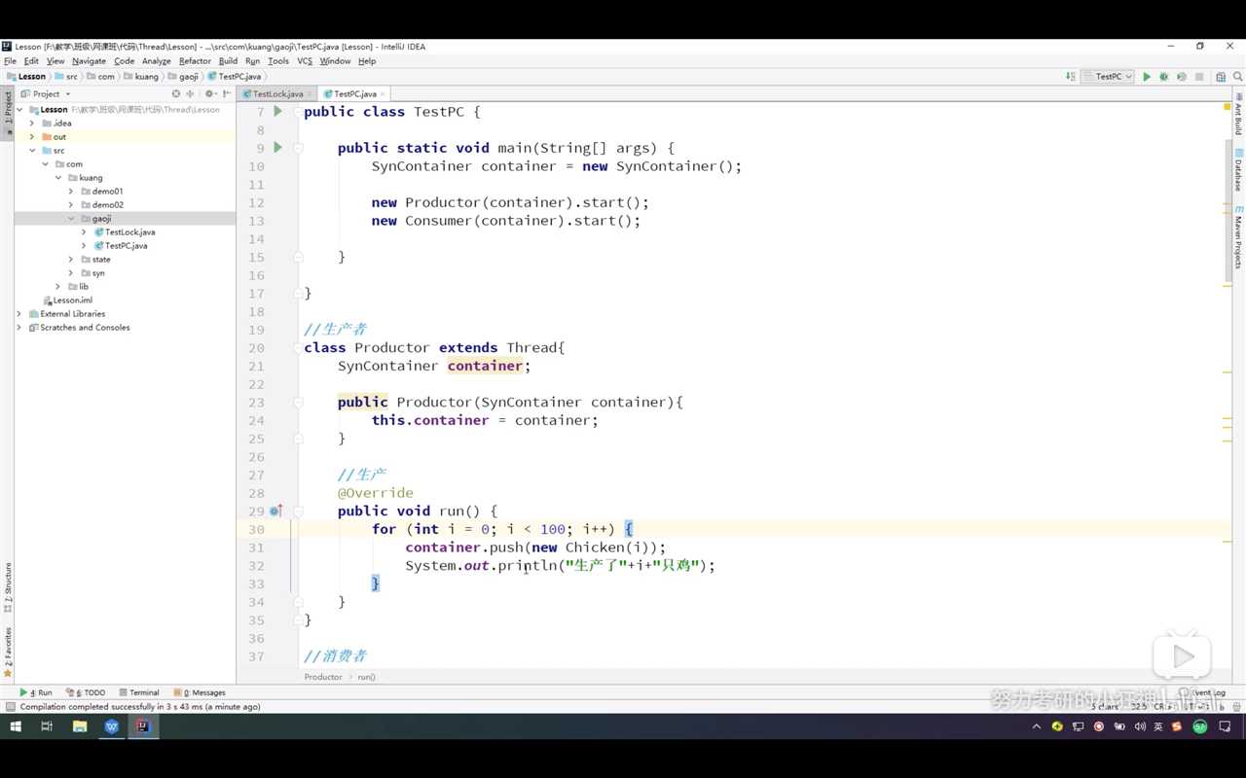Select the TestPC.java editor tab
This screenshot has height=778, width=1246.
coord(355,93)
